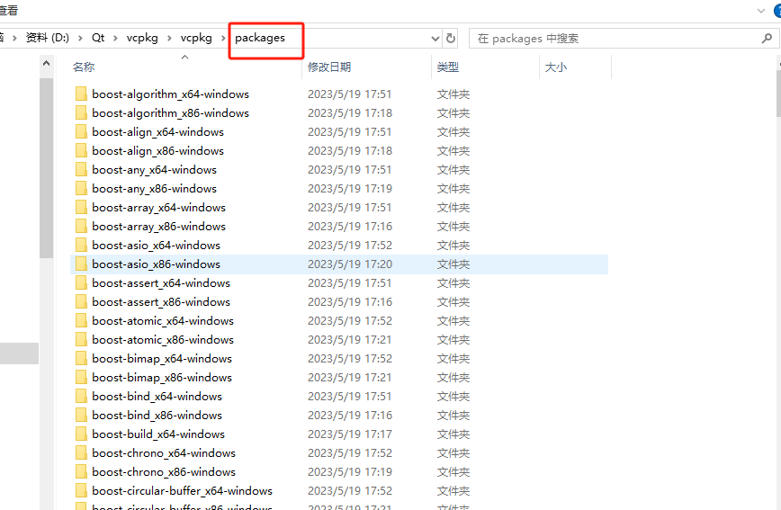Viewport: 781px width, 510px height.
Task: Click the folder icon of boost-assert_x64-windows
Action: [81, 283]
